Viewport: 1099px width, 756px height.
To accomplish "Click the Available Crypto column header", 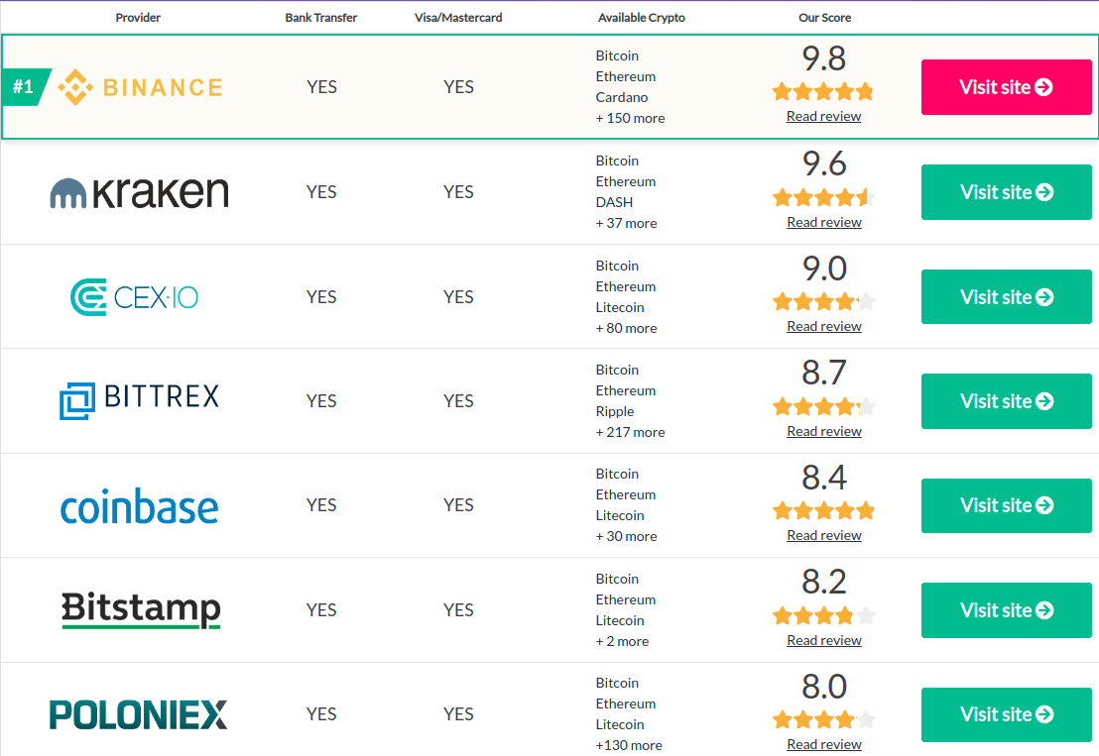I will tap(641, 18).
